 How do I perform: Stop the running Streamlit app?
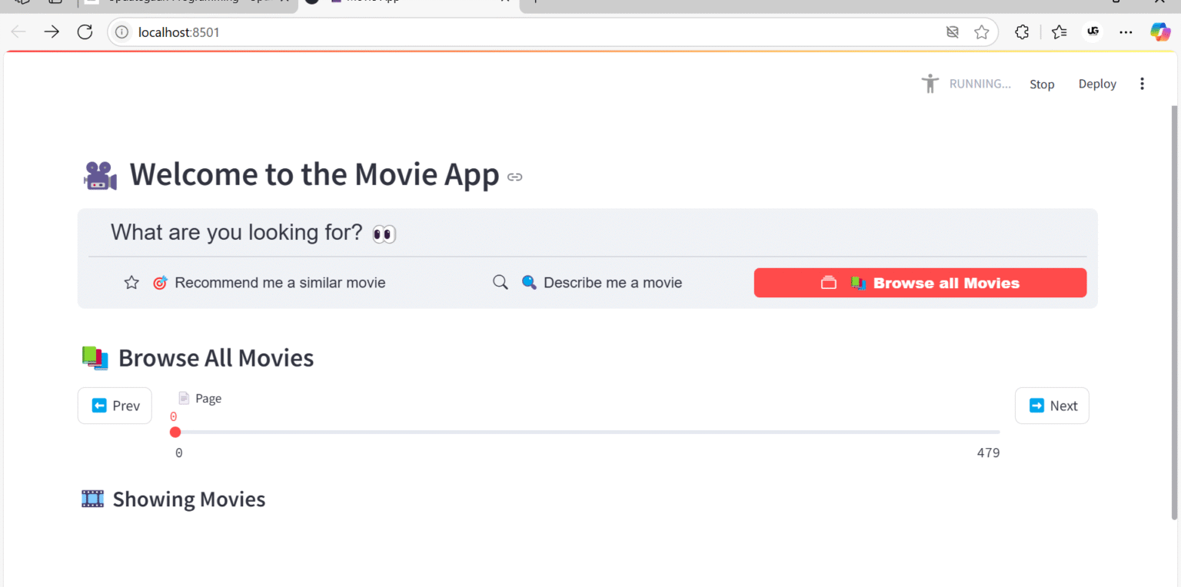(1042, 84)
